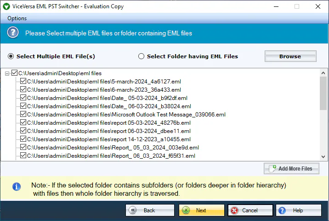Open Help from the bottom bar
This screenshot has height=221, width=329.
299,210
